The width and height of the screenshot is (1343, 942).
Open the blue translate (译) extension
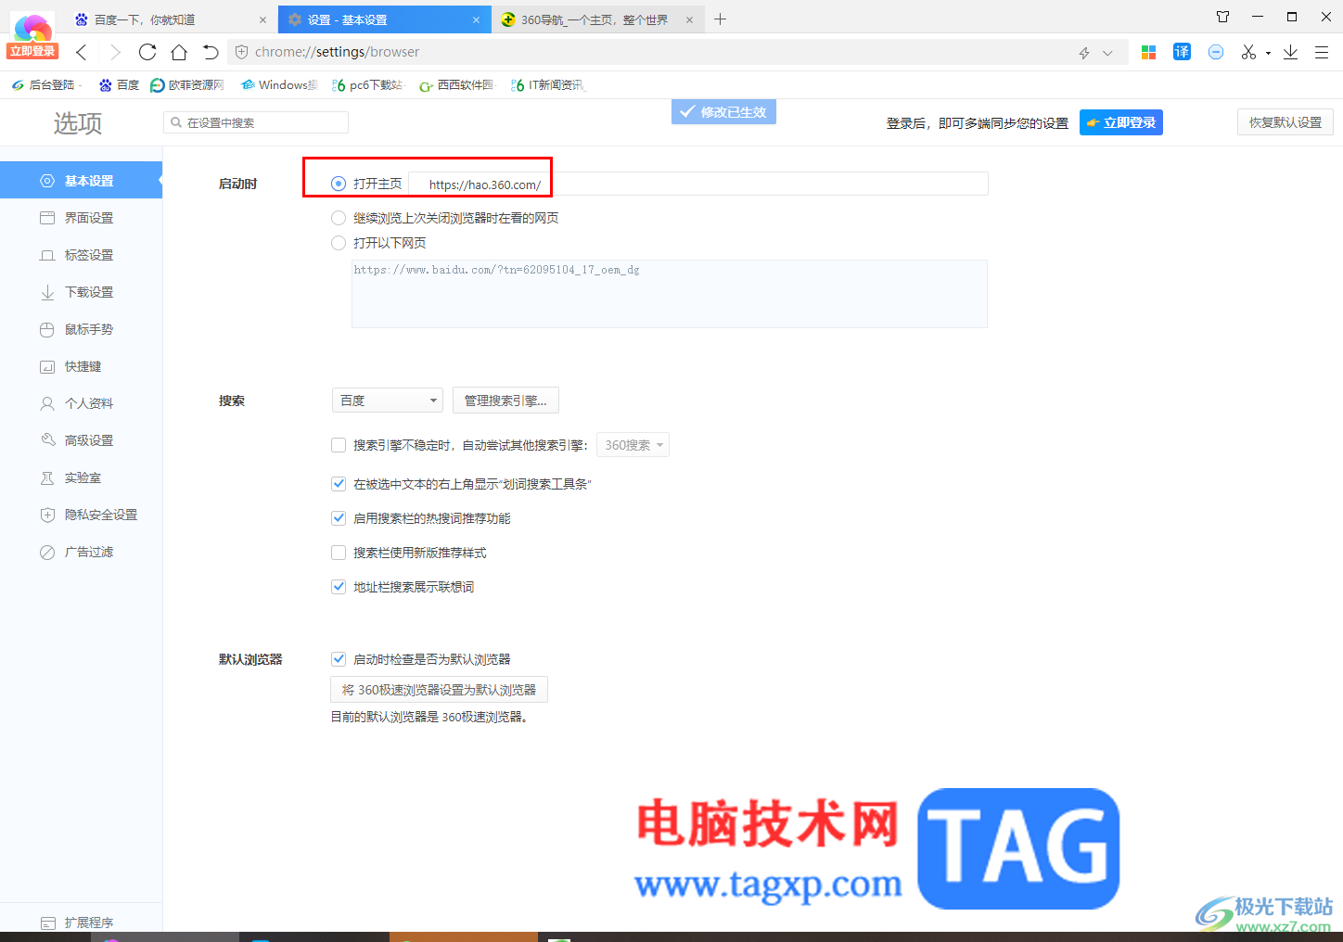[x=1182, y=52]
